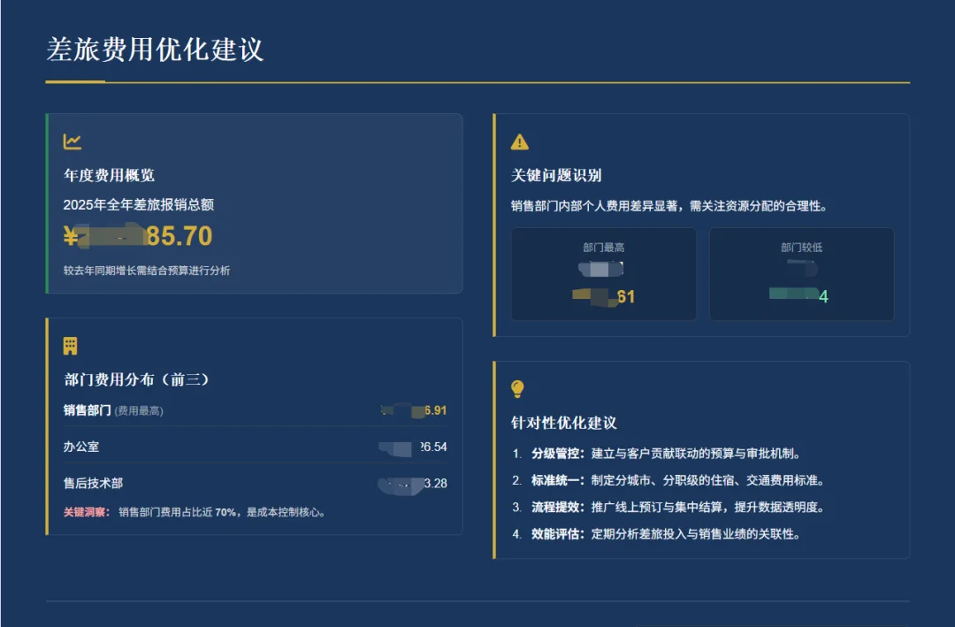Click the lightbulb icon in 针对性优化建议 card
The height and width of the screenshot is (627, 955).
coord(519,389)
